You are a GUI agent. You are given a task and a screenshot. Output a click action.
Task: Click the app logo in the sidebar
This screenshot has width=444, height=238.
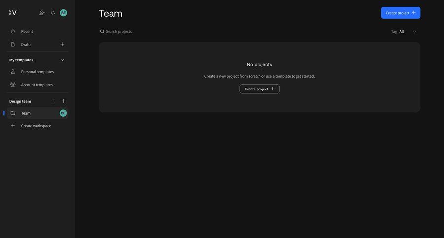pyautogui.click(x=13, y=13)
